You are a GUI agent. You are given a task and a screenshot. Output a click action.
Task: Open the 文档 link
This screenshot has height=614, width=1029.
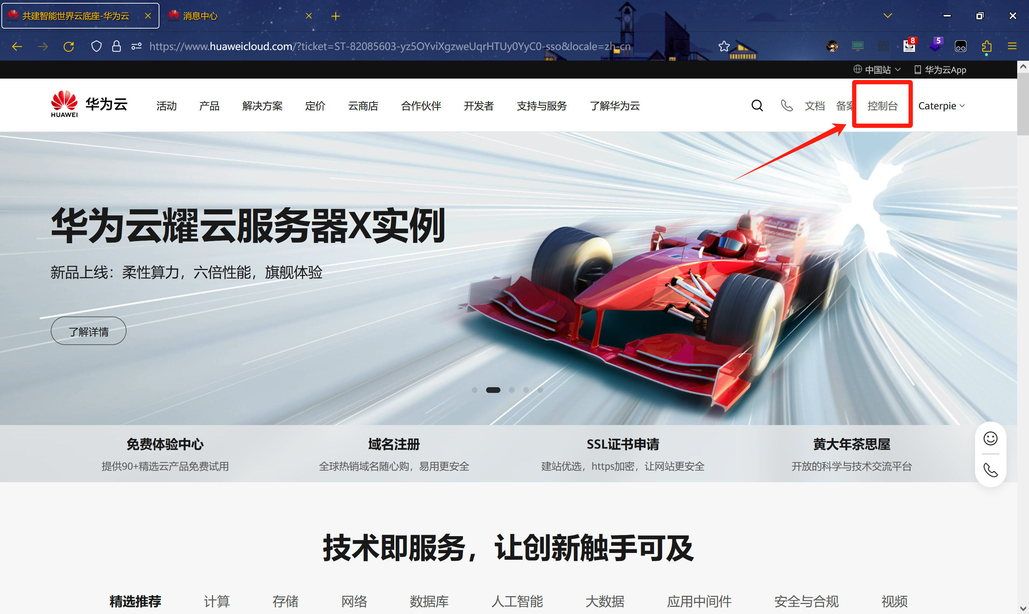pos(815,106)
